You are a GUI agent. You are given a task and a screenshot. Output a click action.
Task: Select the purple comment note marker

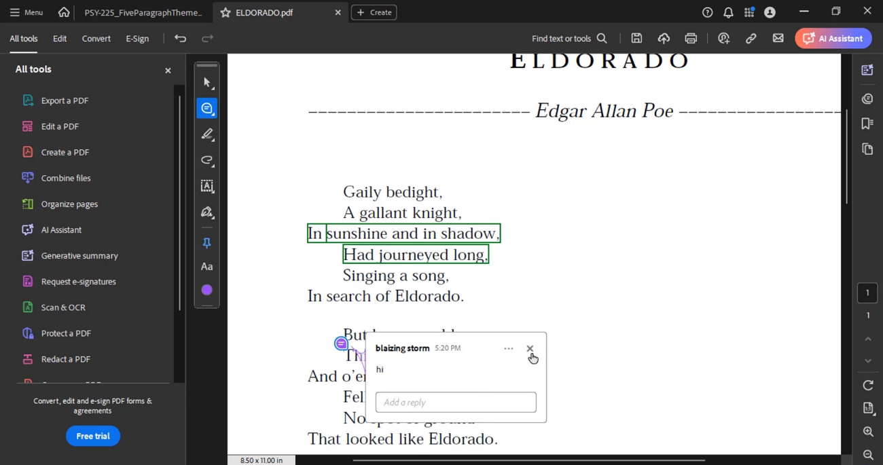click(x=341, y=344)
